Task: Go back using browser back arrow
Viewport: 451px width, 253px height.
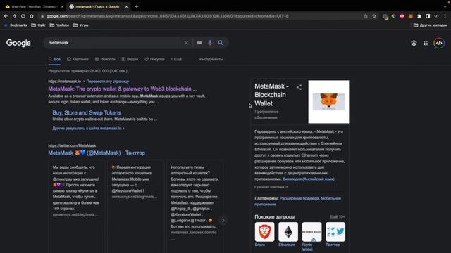Action: 6,16
